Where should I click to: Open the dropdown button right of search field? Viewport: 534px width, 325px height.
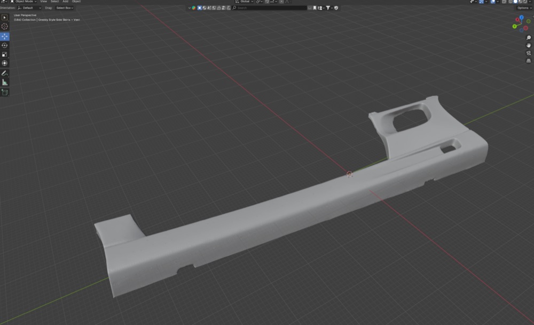click(310, 8)
